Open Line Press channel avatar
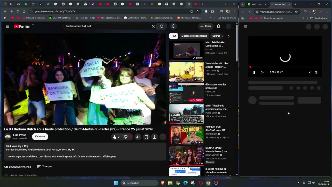The height and width of the screenshot is (187, 332). pyautogui.click(x=8, y=137)
